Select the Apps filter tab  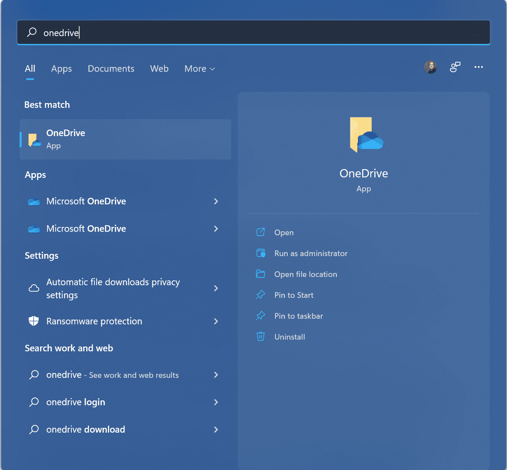61,69
